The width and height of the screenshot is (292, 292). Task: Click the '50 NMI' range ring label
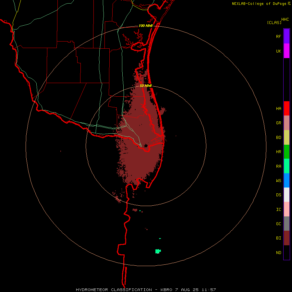(x=146, y=86)
